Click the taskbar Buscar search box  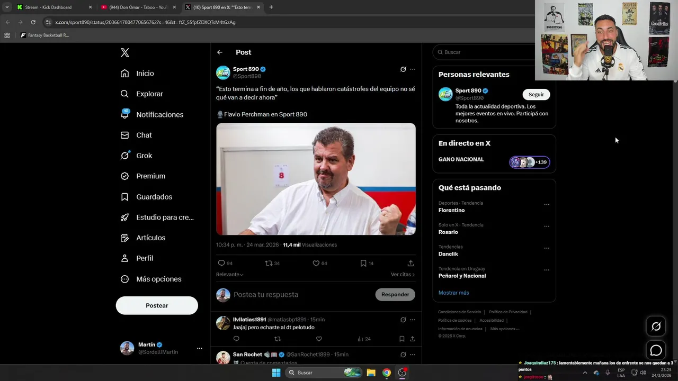tap(324, 373)
